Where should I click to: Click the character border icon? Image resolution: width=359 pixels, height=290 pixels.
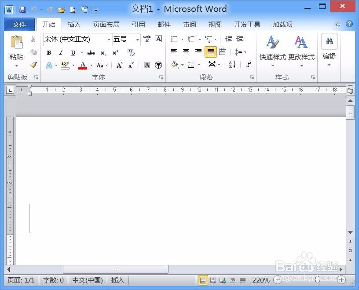click(158, 39)
